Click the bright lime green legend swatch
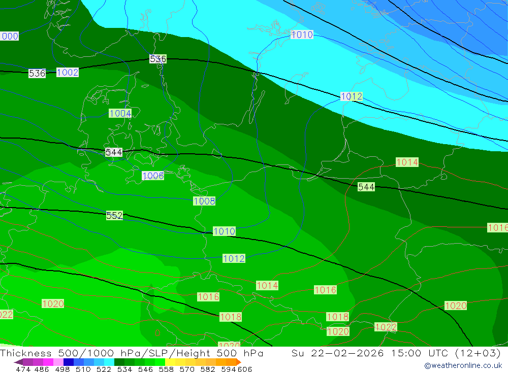Image resolution: width=508 pixels, height=372 pixels. click(160, 362)
